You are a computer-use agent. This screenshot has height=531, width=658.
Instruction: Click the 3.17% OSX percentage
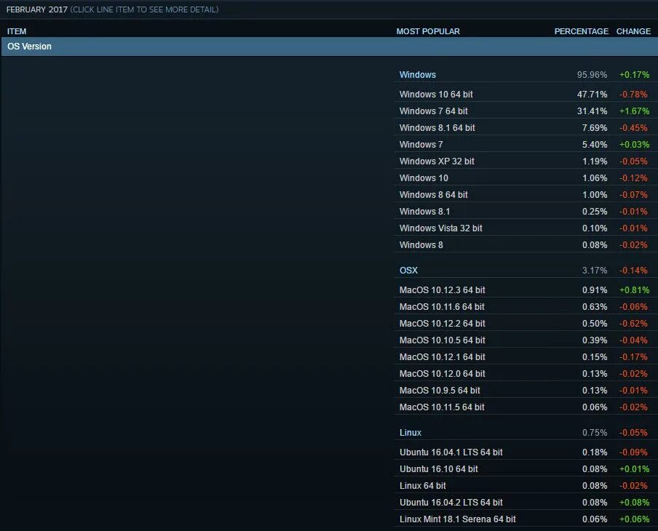coord(595,271)
